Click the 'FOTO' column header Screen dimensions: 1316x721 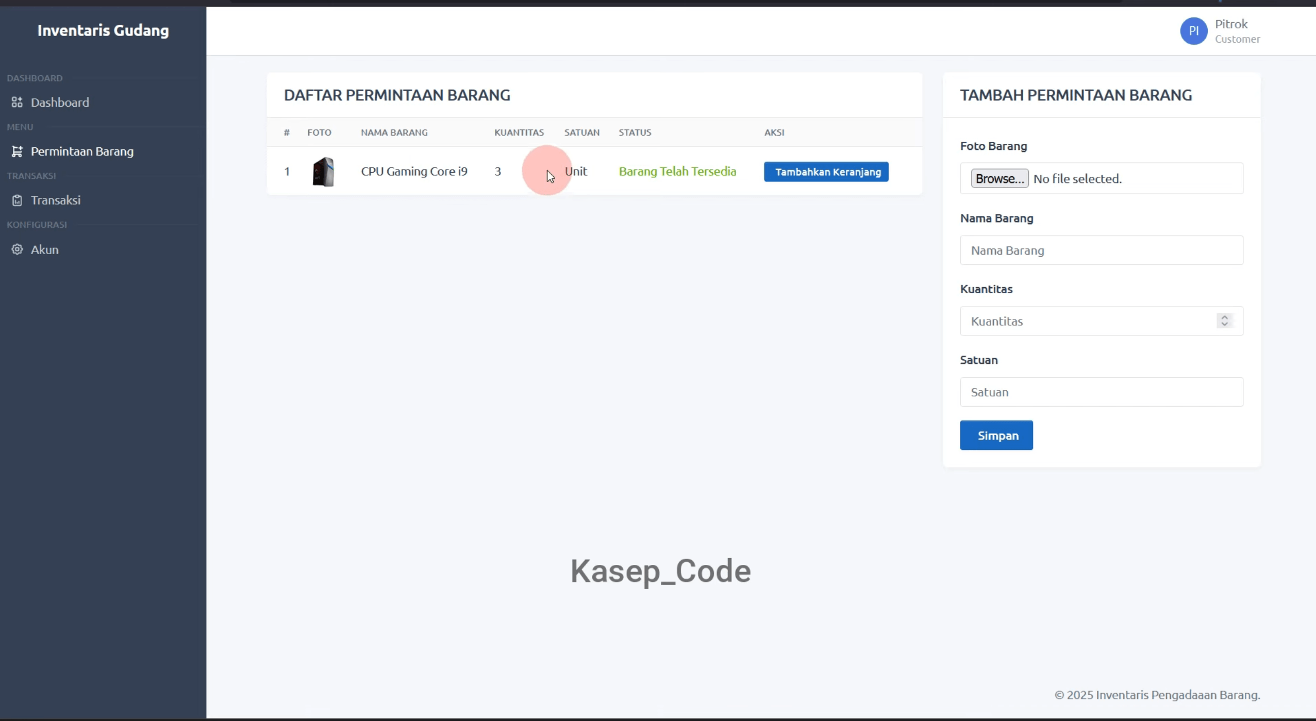319,132
